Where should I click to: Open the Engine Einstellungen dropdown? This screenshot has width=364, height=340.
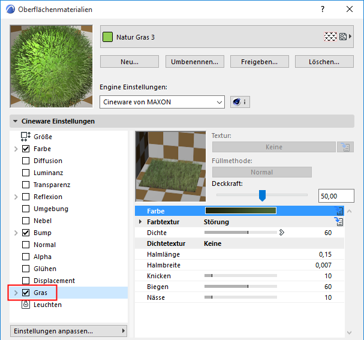click(162, 102)
